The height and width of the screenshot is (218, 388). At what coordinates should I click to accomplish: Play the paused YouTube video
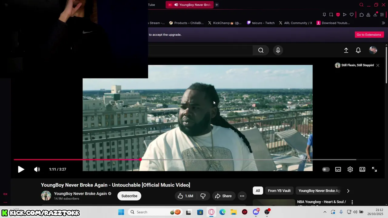[x=21, y=169]
